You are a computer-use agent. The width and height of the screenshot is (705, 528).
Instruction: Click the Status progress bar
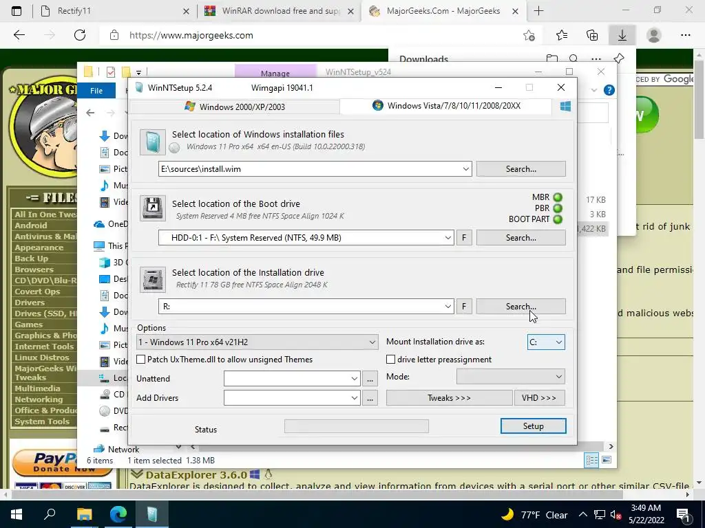(x=357, y=426)
